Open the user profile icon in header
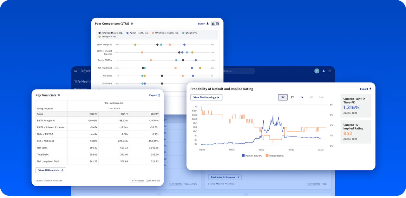The image size is (406, 198). 324,71
